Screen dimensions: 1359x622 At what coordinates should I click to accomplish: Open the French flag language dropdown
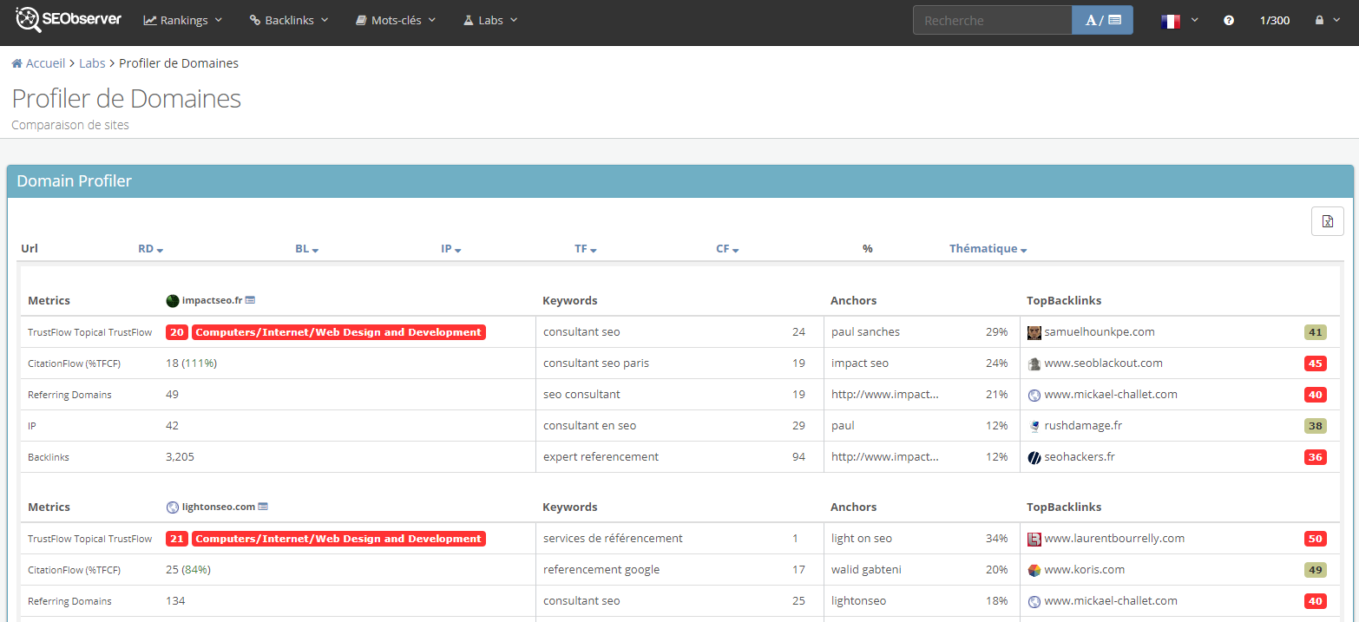(x=1178, y=20)
